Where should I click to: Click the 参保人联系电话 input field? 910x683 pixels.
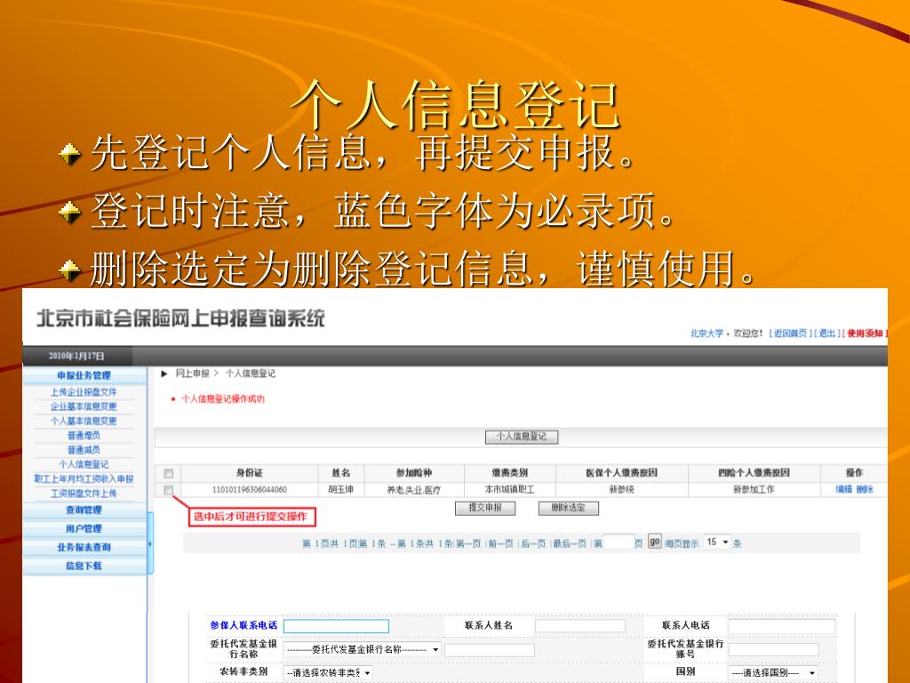[x=336, y=625]
